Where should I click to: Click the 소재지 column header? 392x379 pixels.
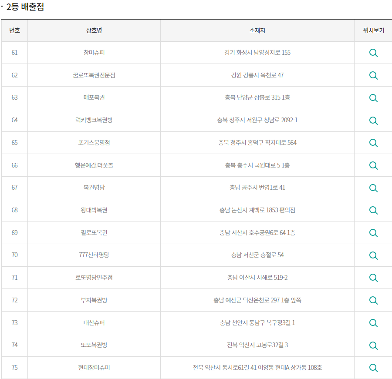point(257,30)
